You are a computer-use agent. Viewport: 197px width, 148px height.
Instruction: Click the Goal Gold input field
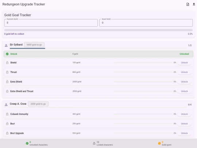coord(146,23)
